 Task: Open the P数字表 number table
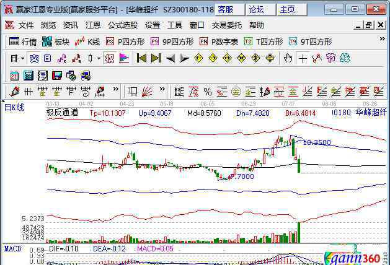click(x=219, y=41)
